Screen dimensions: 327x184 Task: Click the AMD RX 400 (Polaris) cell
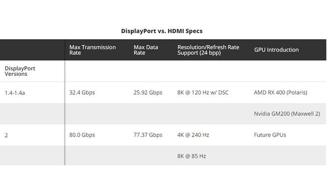click(280, 92)
